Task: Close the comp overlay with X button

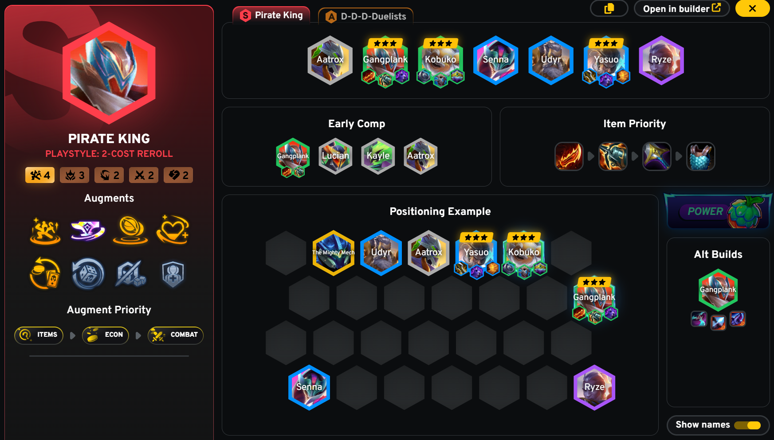Action: 752,8
